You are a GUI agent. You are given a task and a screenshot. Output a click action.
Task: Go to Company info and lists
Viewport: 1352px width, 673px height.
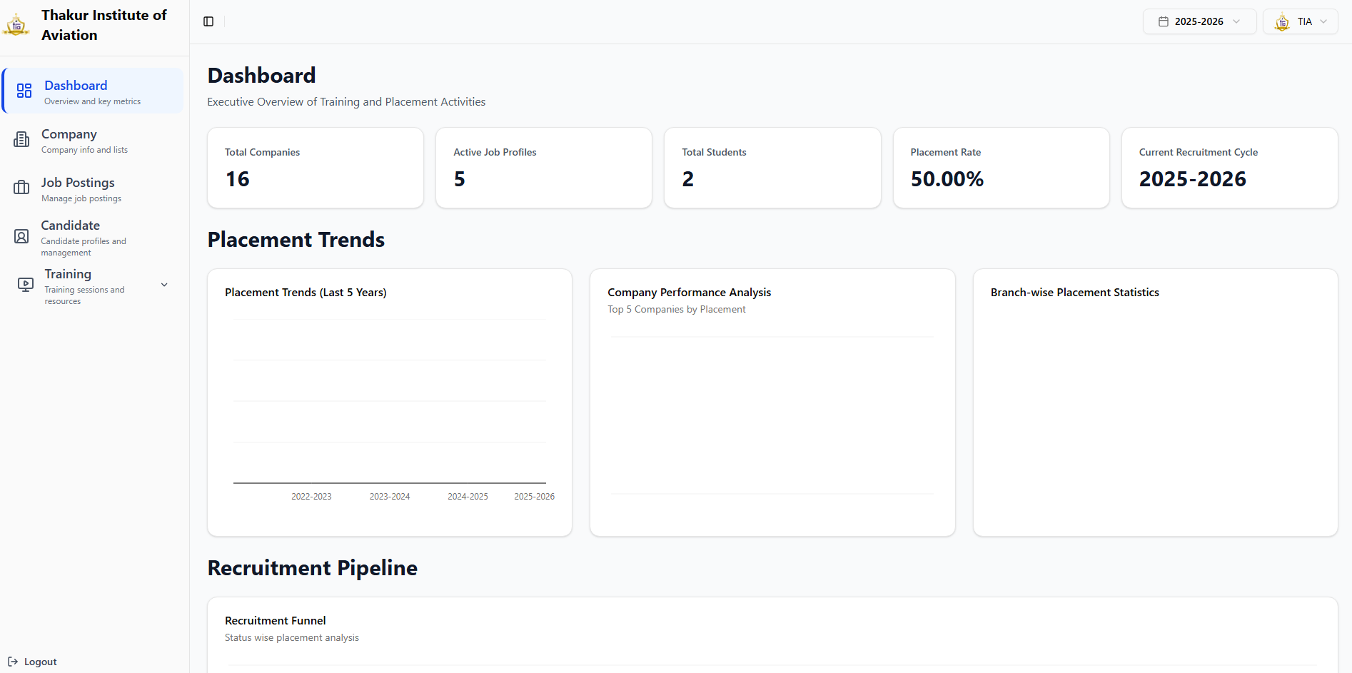[x=84, y=141]
